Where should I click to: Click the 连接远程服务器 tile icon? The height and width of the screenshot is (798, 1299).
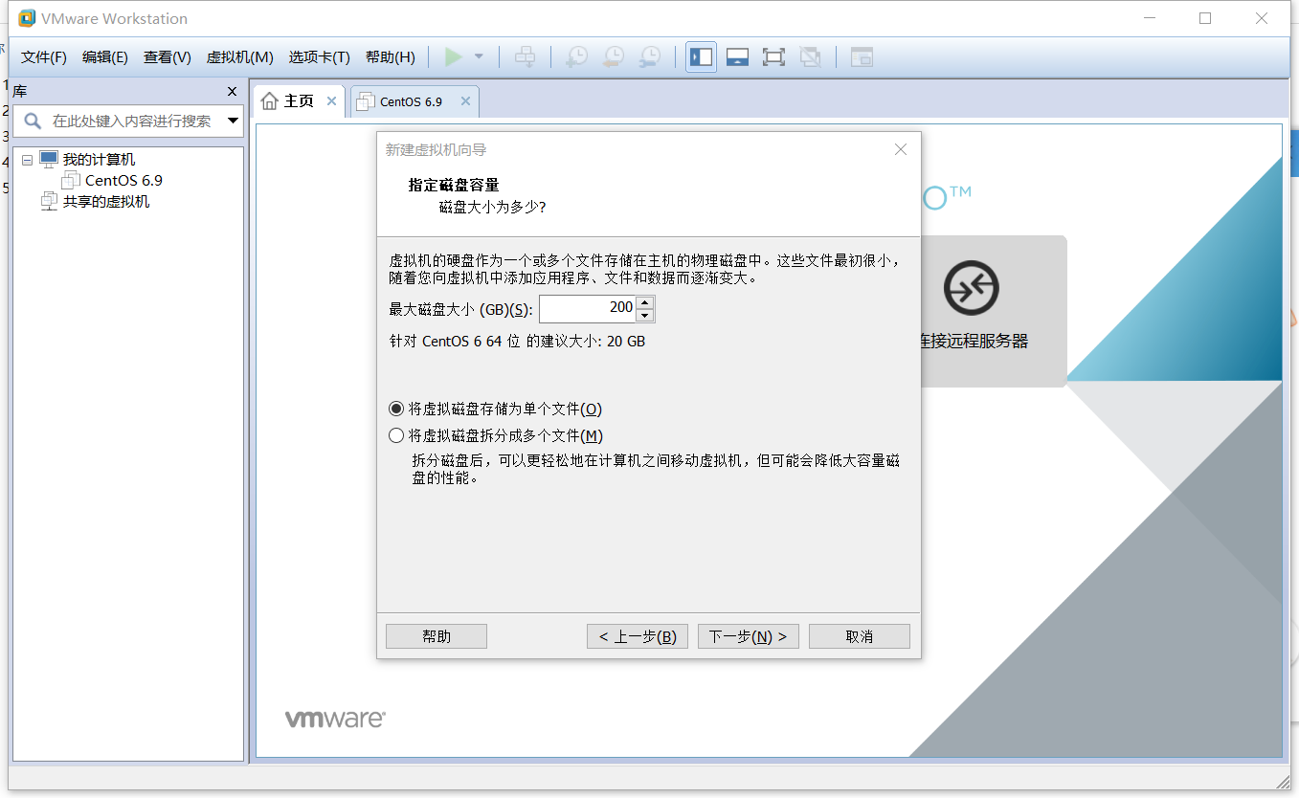click(972, 288)
